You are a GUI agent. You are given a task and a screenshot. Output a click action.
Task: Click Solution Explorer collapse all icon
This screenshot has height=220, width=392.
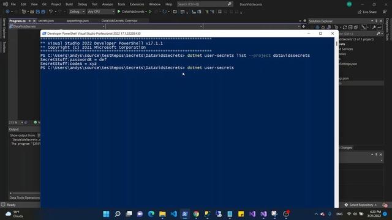(350, 28)
